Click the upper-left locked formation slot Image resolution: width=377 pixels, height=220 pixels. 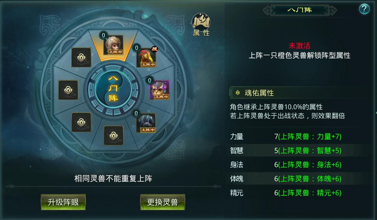click(81, 58)
